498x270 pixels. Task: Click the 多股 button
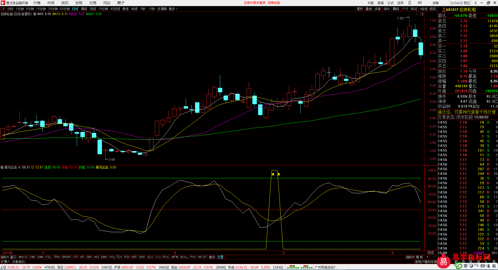point(378,9)
